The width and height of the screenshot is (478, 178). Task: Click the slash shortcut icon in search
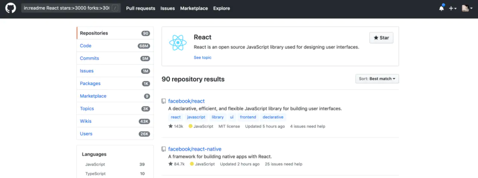115,8
